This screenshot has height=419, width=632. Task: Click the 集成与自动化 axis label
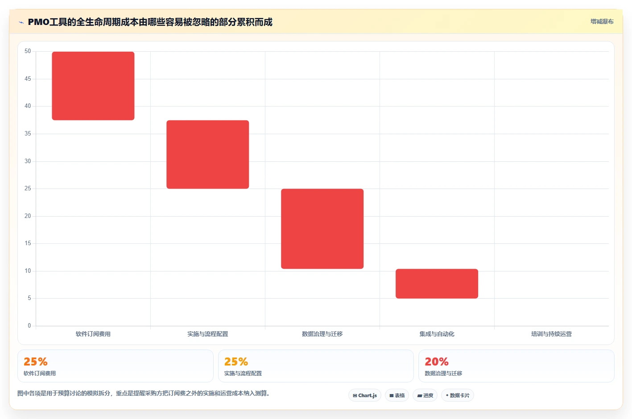point(437,334)
